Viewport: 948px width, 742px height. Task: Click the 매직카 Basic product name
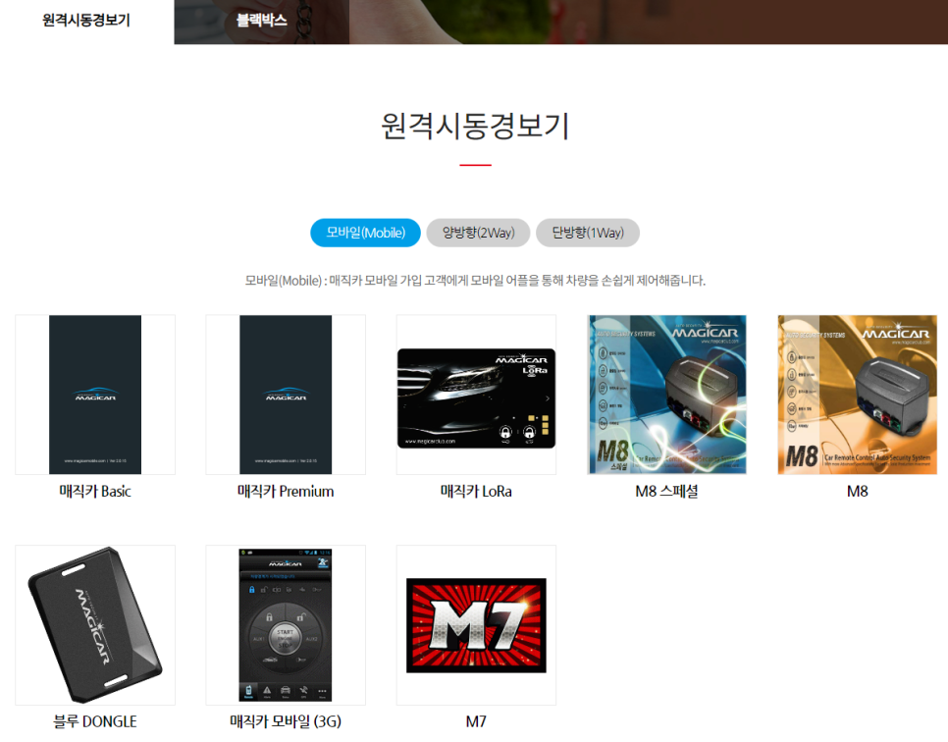click(x=95, y=491)
